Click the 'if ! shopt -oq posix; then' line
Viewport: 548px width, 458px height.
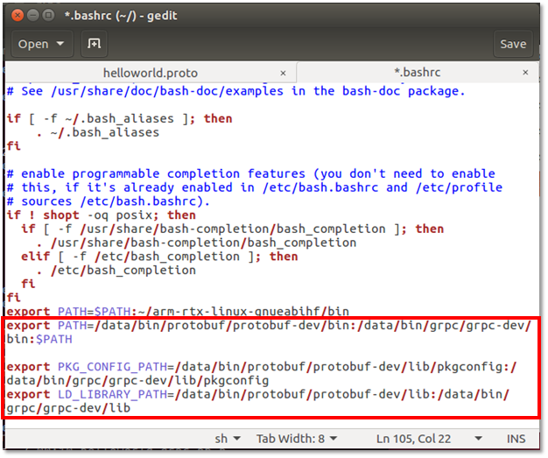[x=101, y=215]
